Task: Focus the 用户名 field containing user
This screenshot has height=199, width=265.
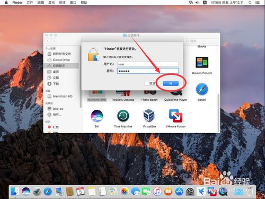Action: [x=148, y=64]
